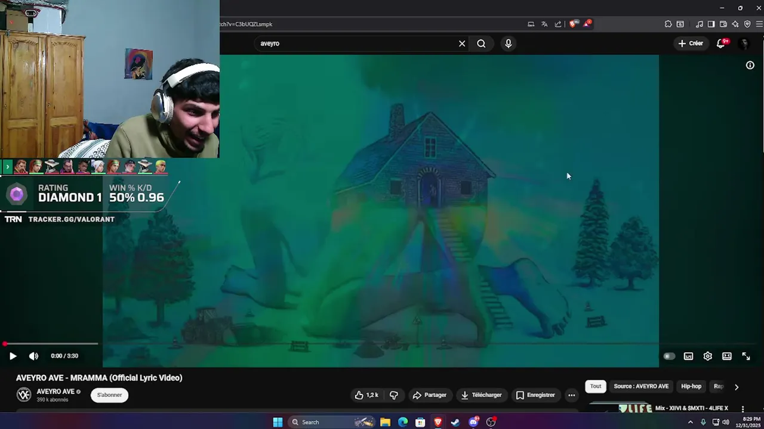The width and height of the screenshot is (764, 429).
Task: Open the account avatar menu
Action: 744,43
